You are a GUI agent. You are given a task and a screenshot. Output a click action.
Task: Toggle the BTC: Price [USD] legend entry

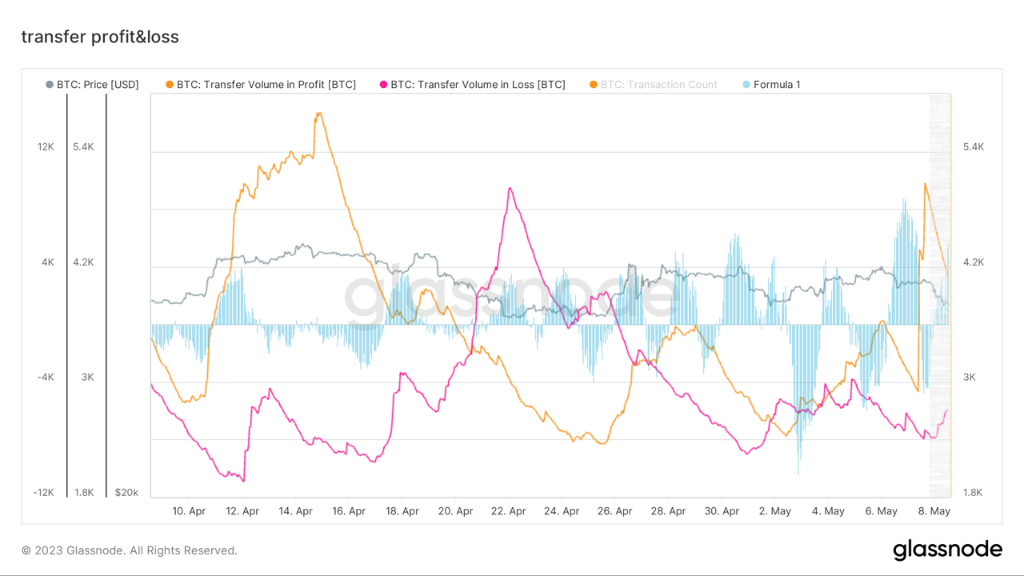[91, 84]
